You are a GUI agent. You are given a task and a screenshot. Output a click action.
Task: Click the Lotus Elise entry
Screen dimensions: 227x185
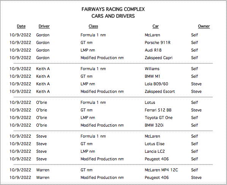pos(154,144)
